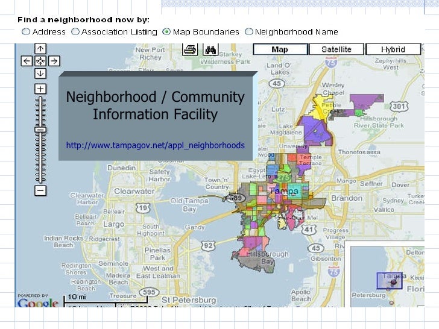Click the Safety Harbor map label
Viewport: 439px width, 329px height.
[160, 175]
